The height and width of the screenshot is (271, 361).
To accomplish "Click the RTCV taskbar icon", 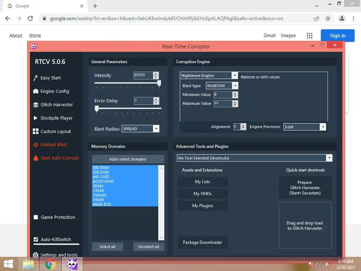I will click(x=72, y=264).
